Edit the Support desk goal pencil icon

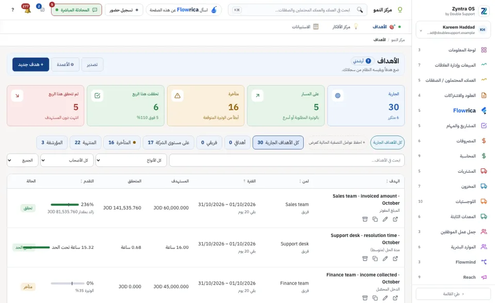click(385, 259)
